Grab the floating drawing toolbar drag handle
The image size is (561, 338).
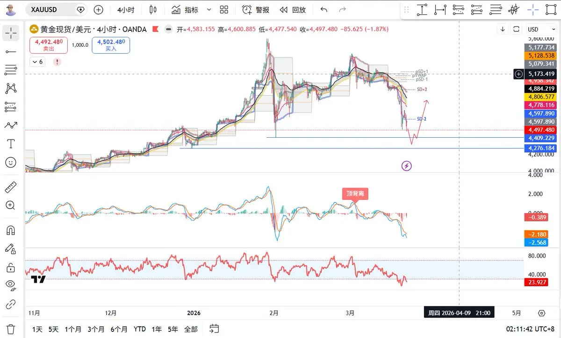pos(406,9)
